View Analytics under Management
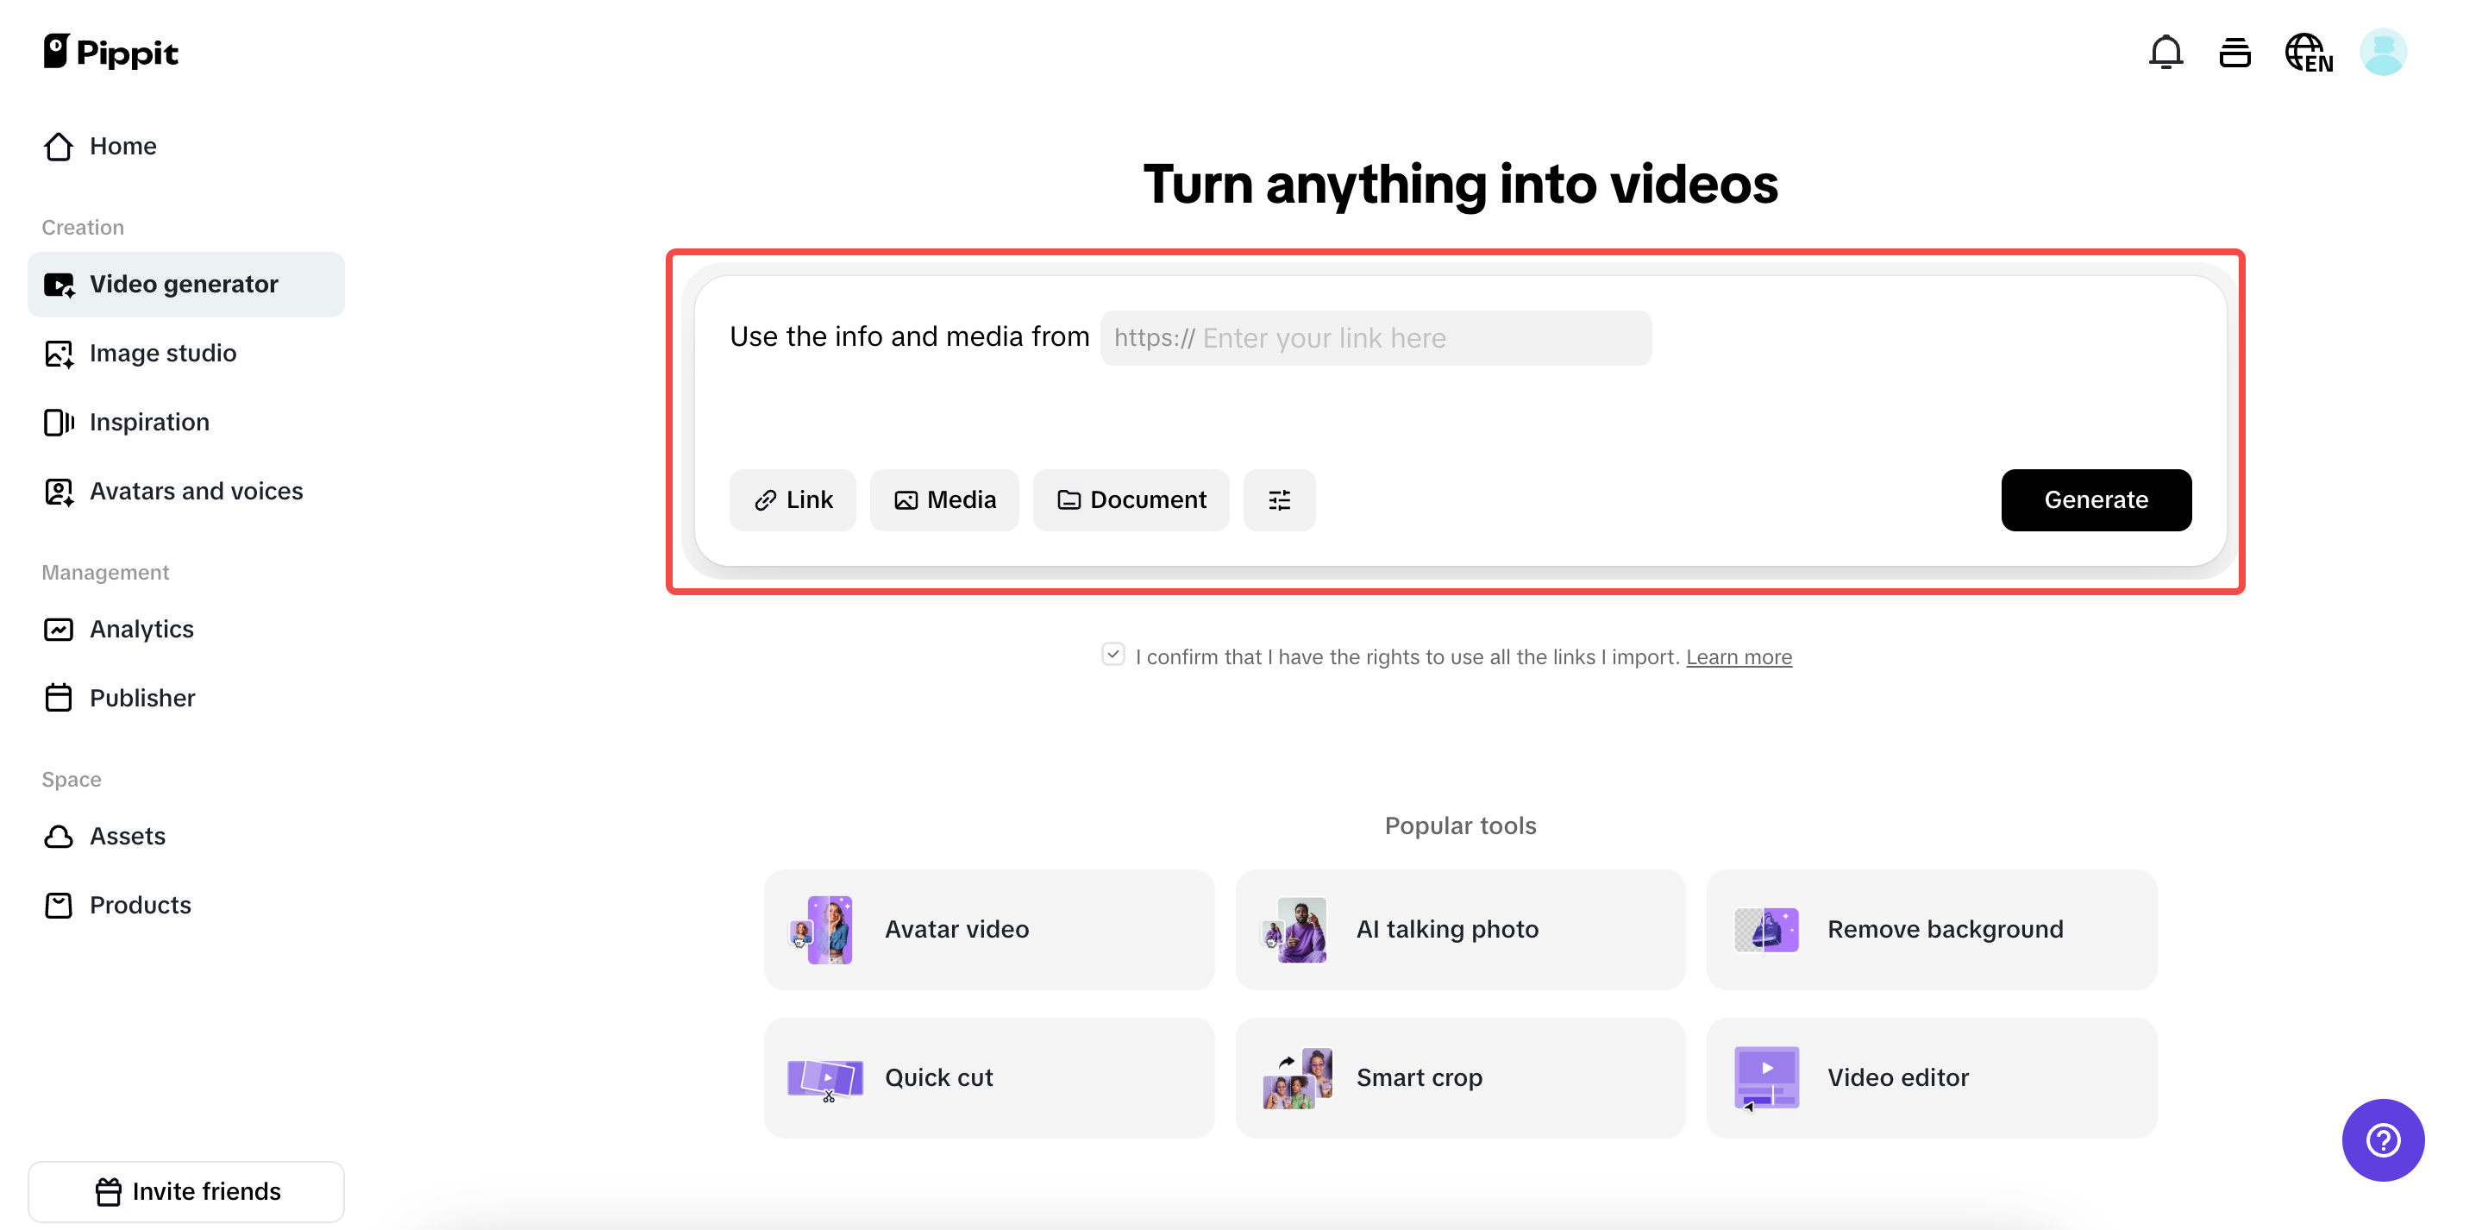The image size is (2482, 1230). [x=141, y=629]
